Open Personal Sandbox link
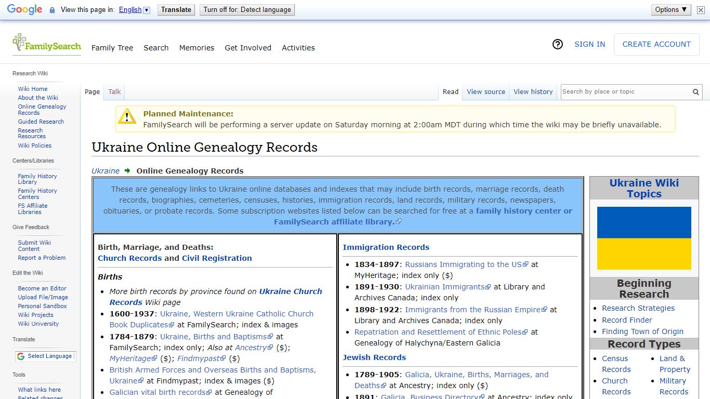The height and width of the screenshot is (399, 710). tap(43, 306)
